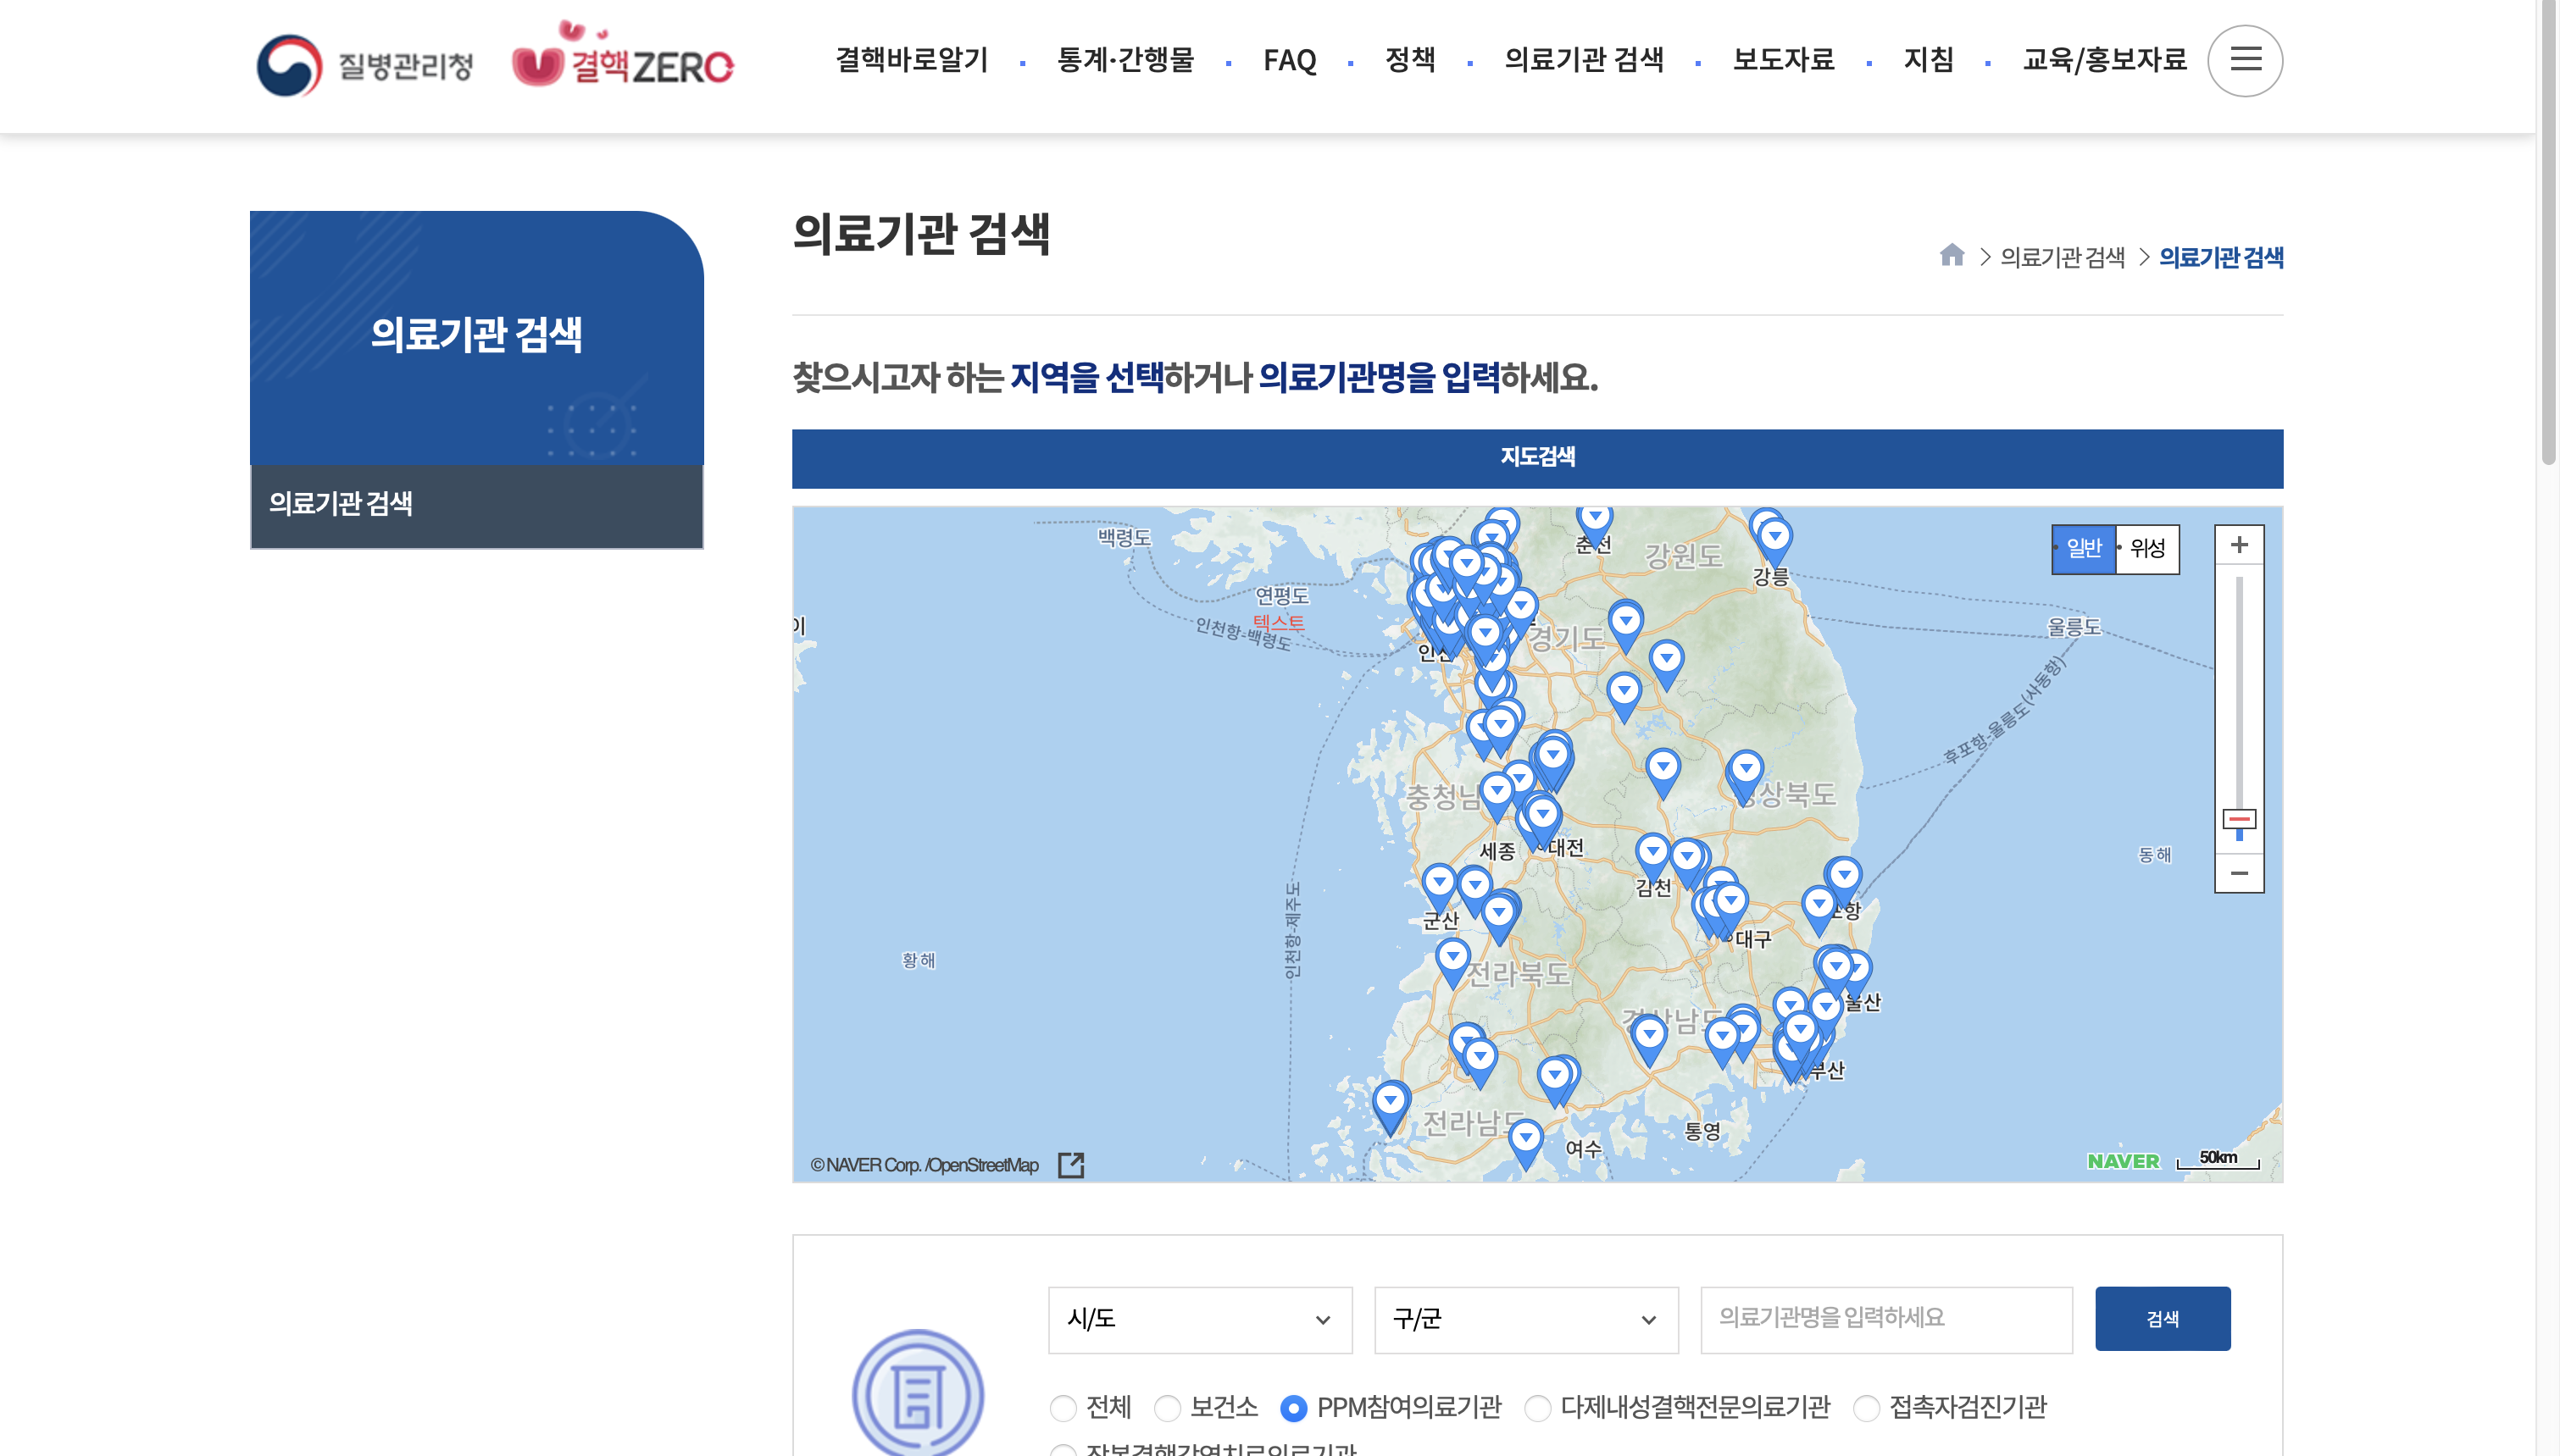This screenshot has width=2560, height=1456.
Task: Open the hamburger menu icon
Action: 2244,60
